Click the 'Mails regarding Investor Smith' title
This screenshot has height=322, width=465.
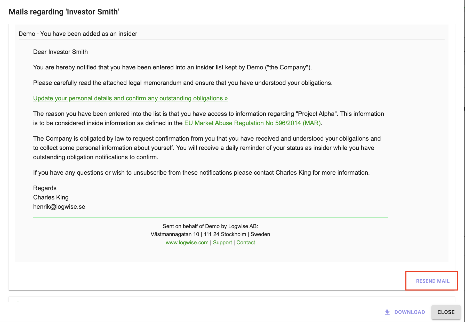pyautogui.click(x=64, y=12)
